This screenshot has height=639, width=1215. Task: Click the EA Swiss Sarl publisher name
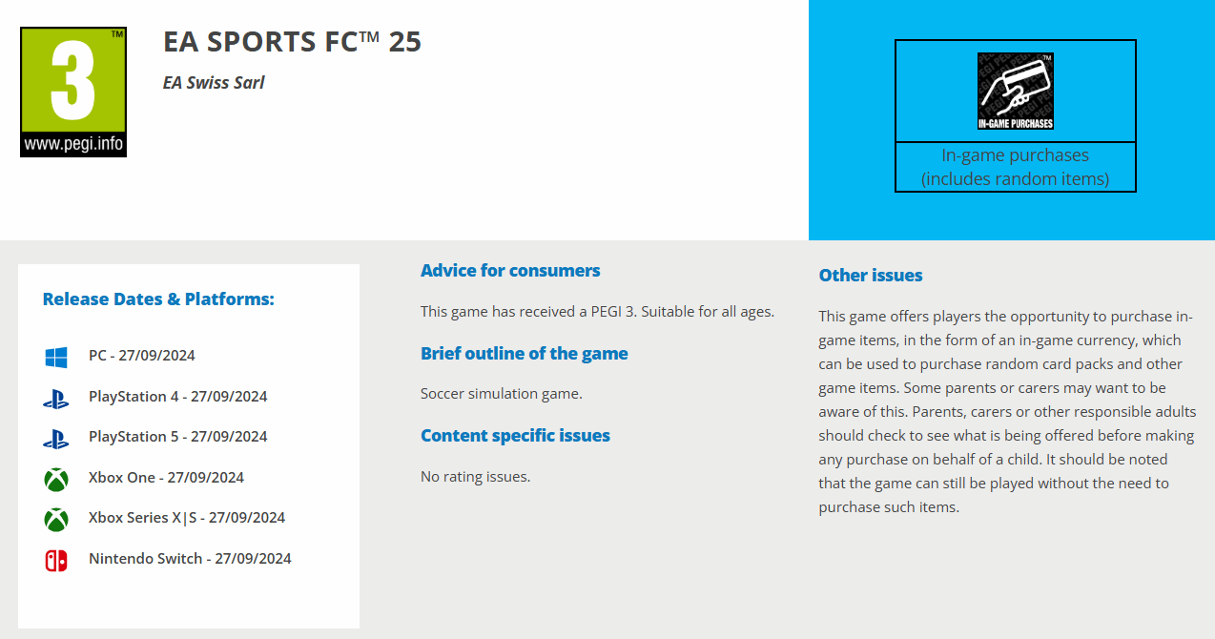[x=214, y=83]
